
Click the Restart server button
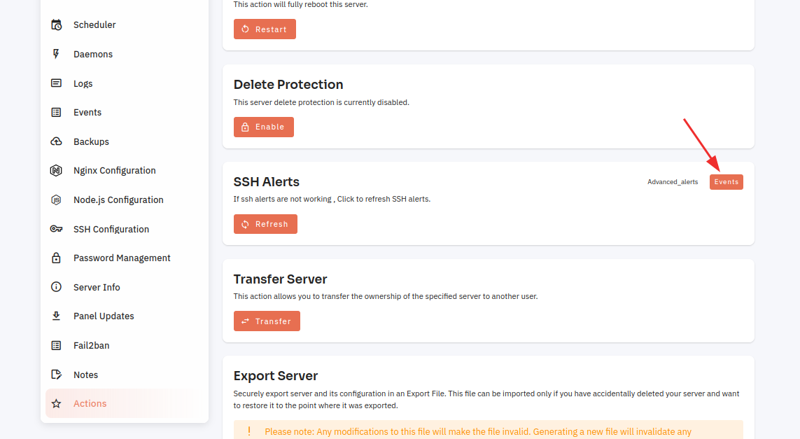[265, 29]
